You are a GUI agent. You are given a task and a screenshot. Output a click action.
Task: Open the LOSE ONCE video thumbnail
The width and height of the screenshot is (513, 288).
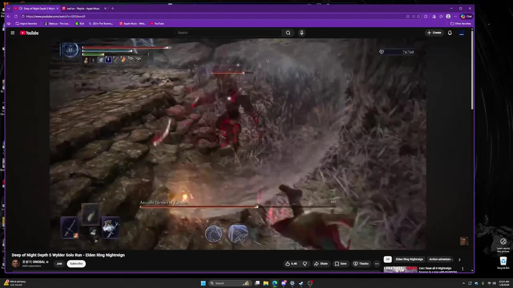coord(400,269)
